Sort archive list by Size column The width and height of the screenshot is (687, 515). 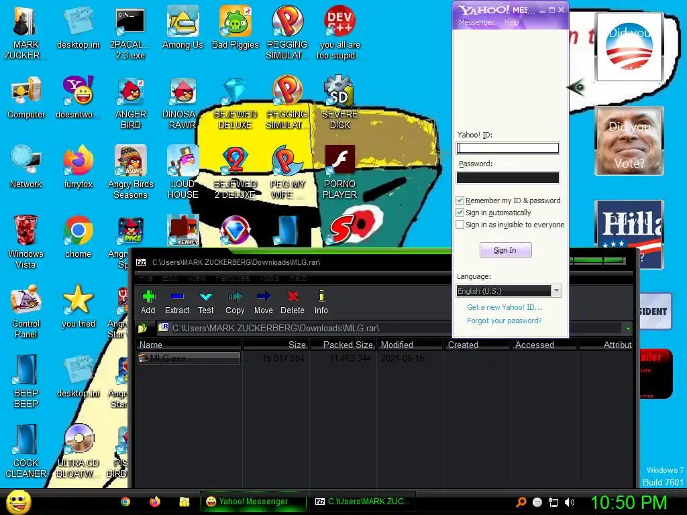(276, 345)
